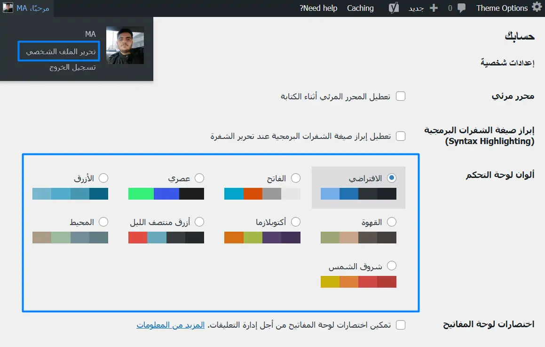Click the ألوان لوحة التحكم row label
Viewport: 545px width, 347px height.
500,175
